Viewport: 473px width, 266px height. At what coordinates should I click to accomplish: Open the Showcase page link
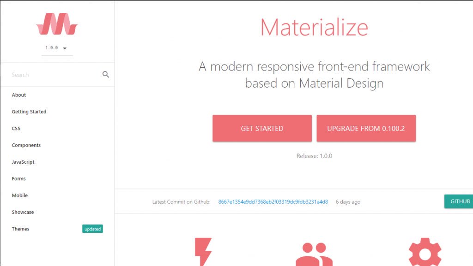(23, 212)
